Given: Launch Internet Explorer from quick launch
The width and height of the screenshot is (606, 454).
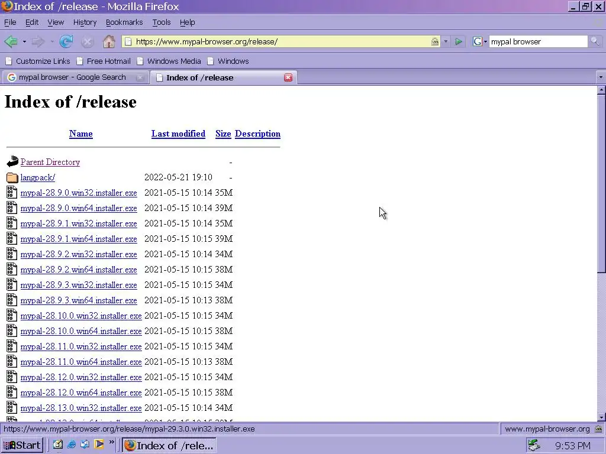Looking at the screenshot, I should click(72, 445).
